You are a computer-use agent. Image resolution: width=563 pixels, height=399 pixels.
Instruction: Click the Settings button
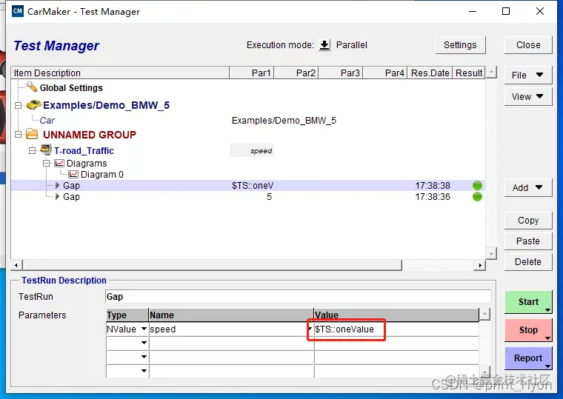coord(460,45)
